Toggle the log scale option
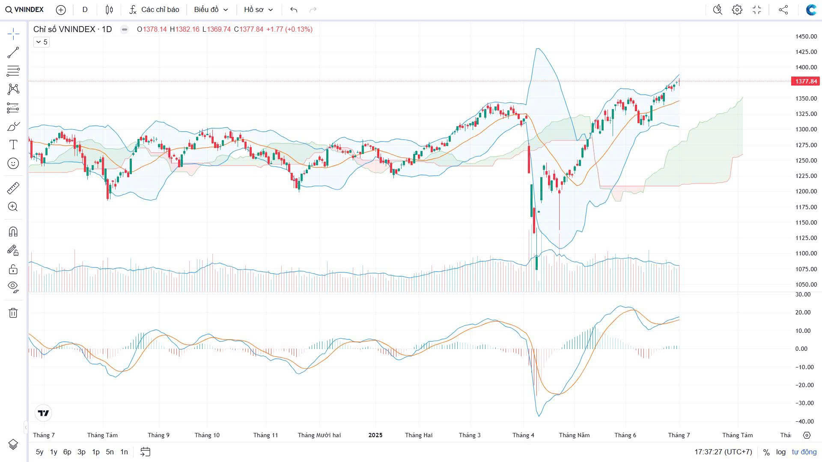Image resolution: width=822 pixels, height=462 pixels. pyautogui.click(x=781, y=452)
